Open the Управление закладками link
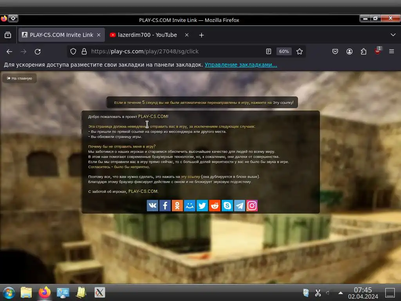401x301 pixels. click(x=241, y=65)
